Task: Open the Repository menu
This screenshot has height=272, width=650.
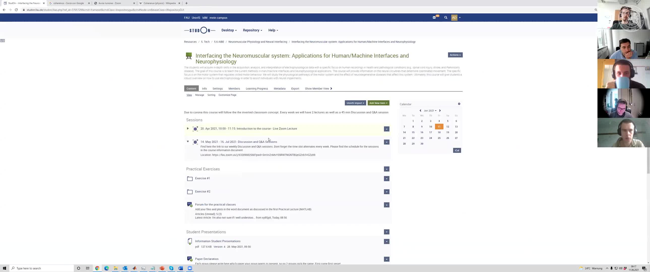Action: [252, 30]
